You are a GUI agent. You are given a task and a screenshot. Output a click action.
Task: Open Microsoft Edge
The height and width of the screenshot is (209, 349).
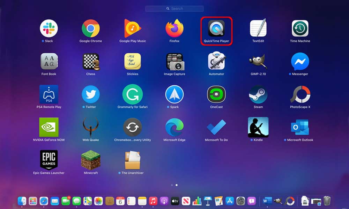coord(174,129)
